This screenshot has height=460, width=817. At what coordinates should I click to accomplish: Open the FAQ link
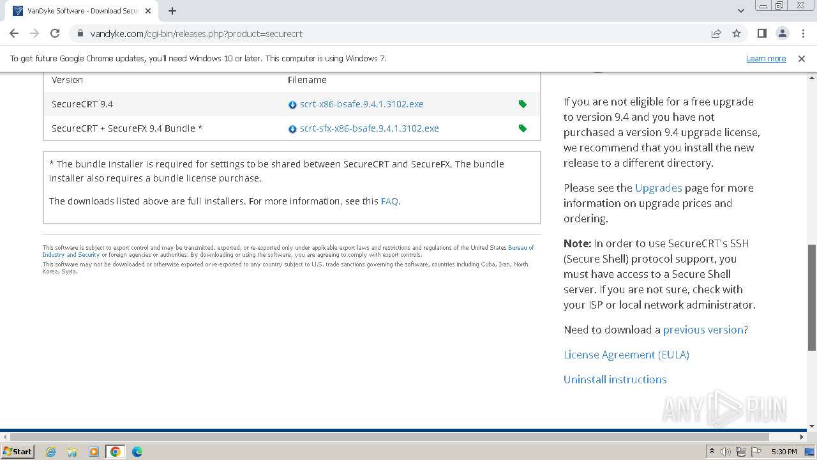pyautogui.click(x=389, y=201)
